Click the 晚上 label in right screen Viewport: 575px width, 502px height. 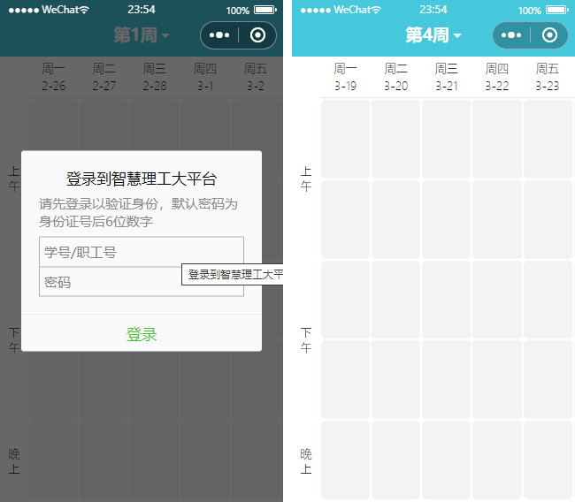pos(306,461)
